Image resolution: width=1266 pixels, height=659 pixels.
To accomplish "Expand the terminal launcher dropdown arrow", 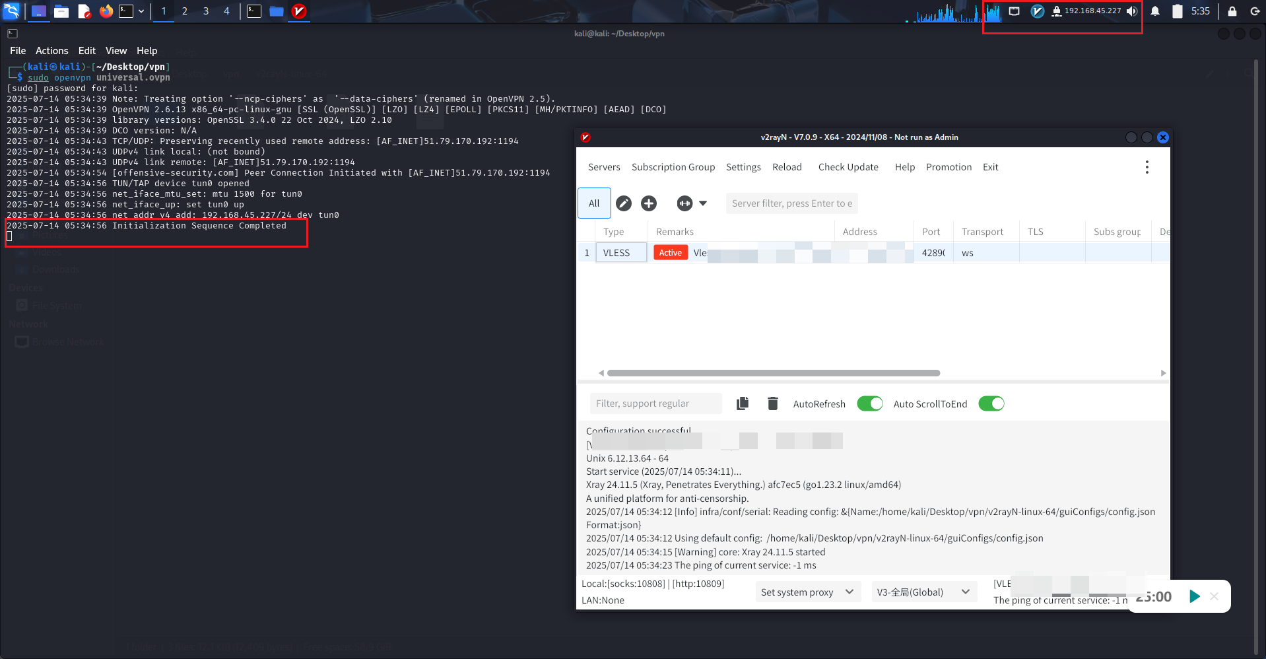I will 141,11.
